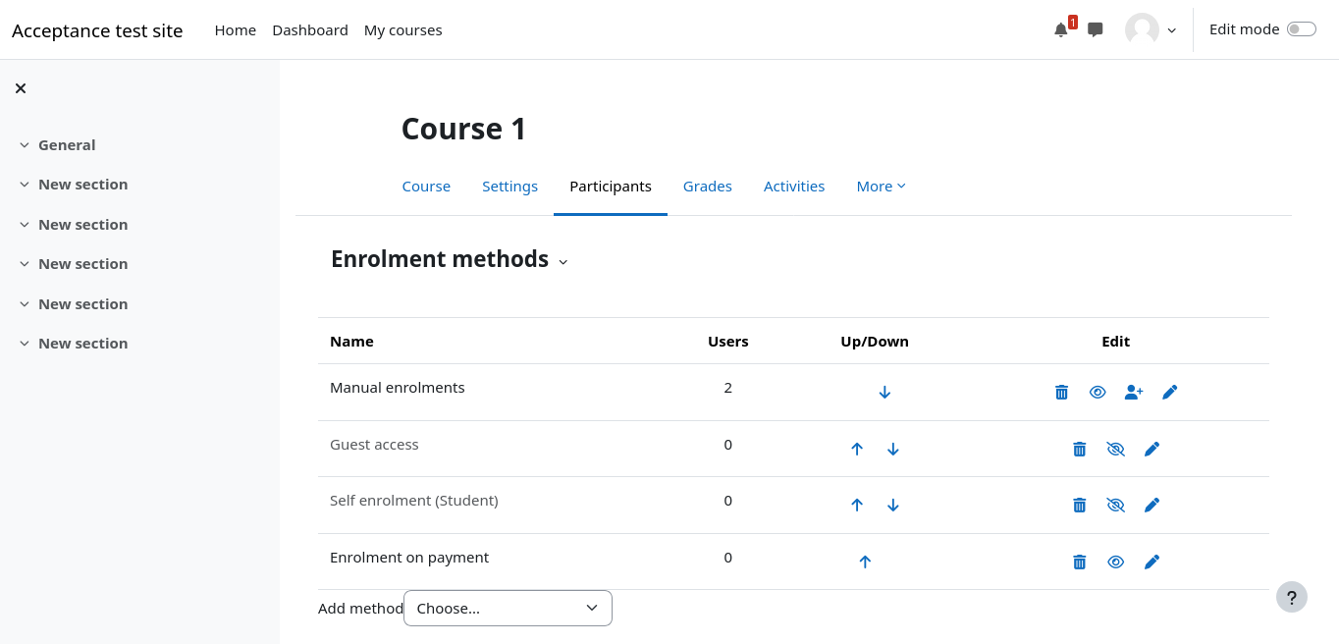
Task: Open the notifications bell
Action: click(1061, 30)
